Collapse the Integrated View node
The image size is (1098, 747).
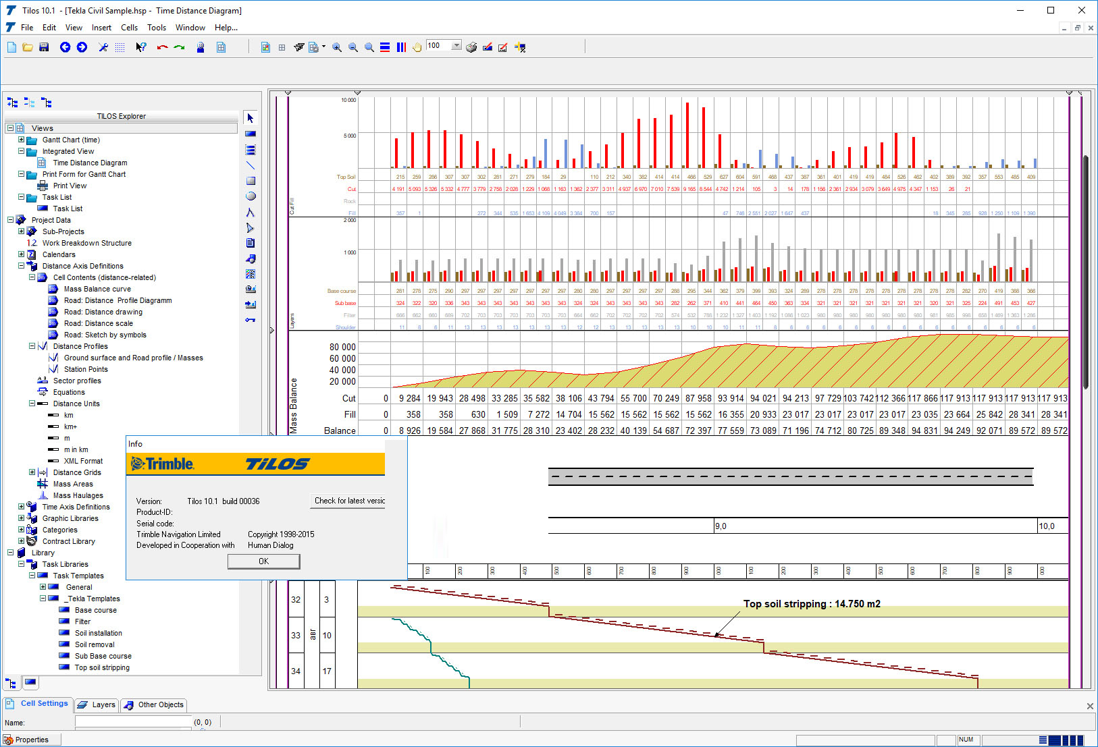21,151
